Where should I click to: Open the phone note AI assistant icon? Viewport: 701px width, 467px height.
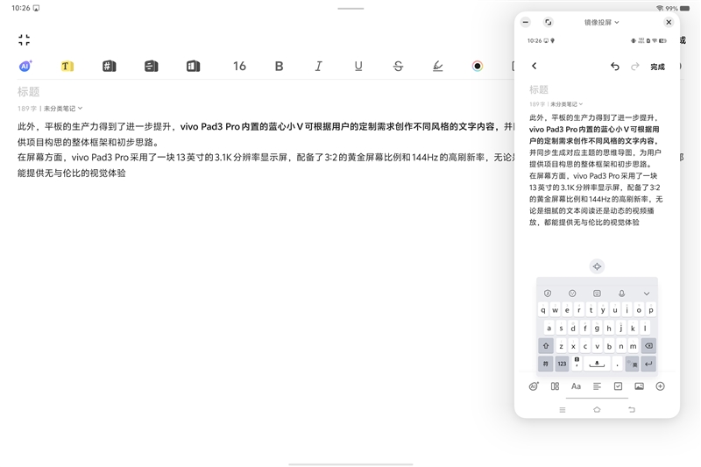pos(534,386)
